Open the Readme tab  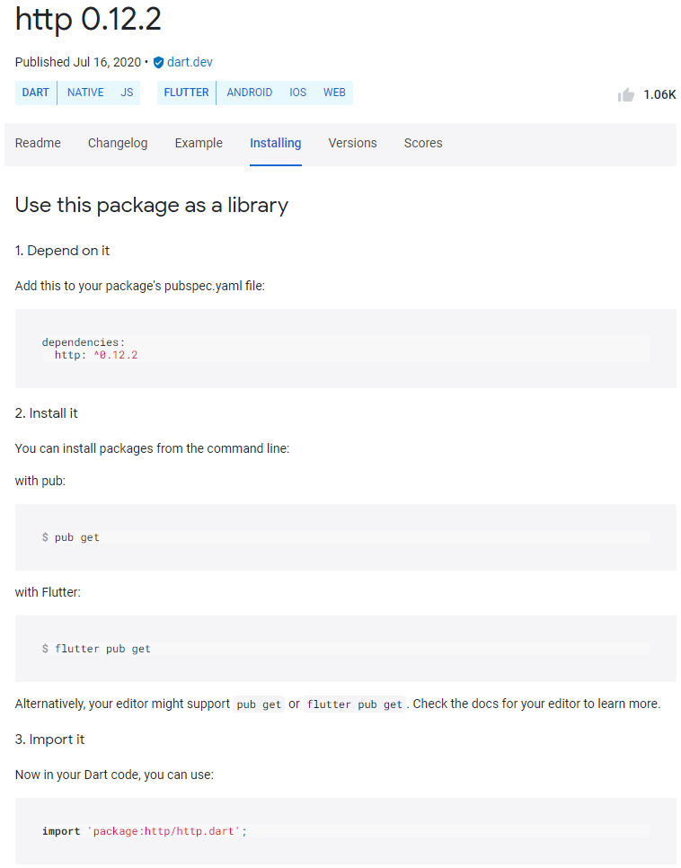tap(38, 143)
